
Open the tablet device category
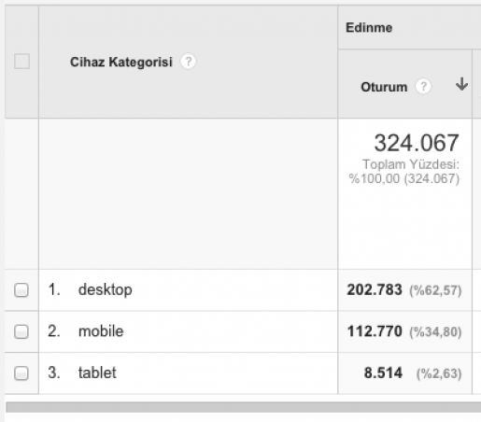coord(97,373)
